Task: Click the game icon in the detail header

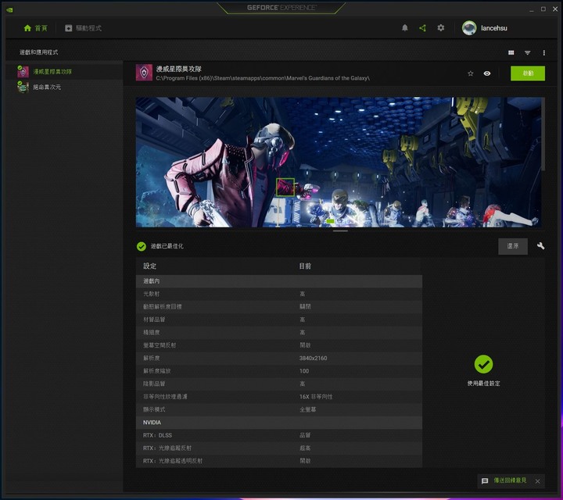Action: (x=144, y=73)
